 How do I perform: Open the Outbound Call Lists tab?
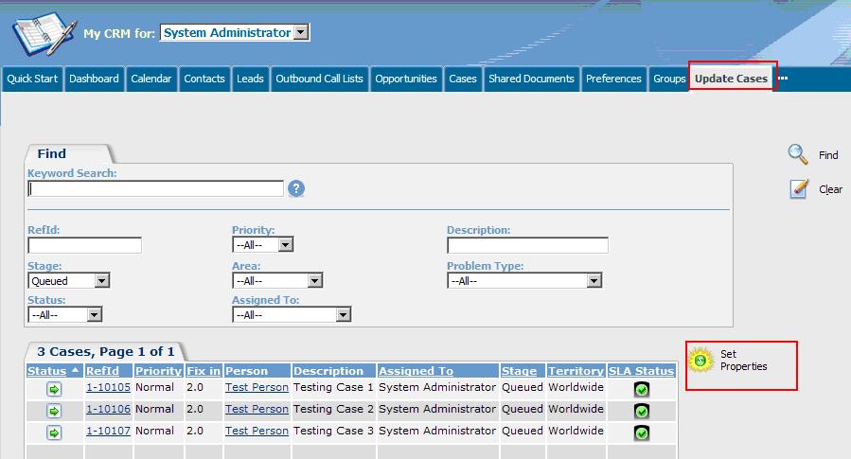(x=319, y=79)
